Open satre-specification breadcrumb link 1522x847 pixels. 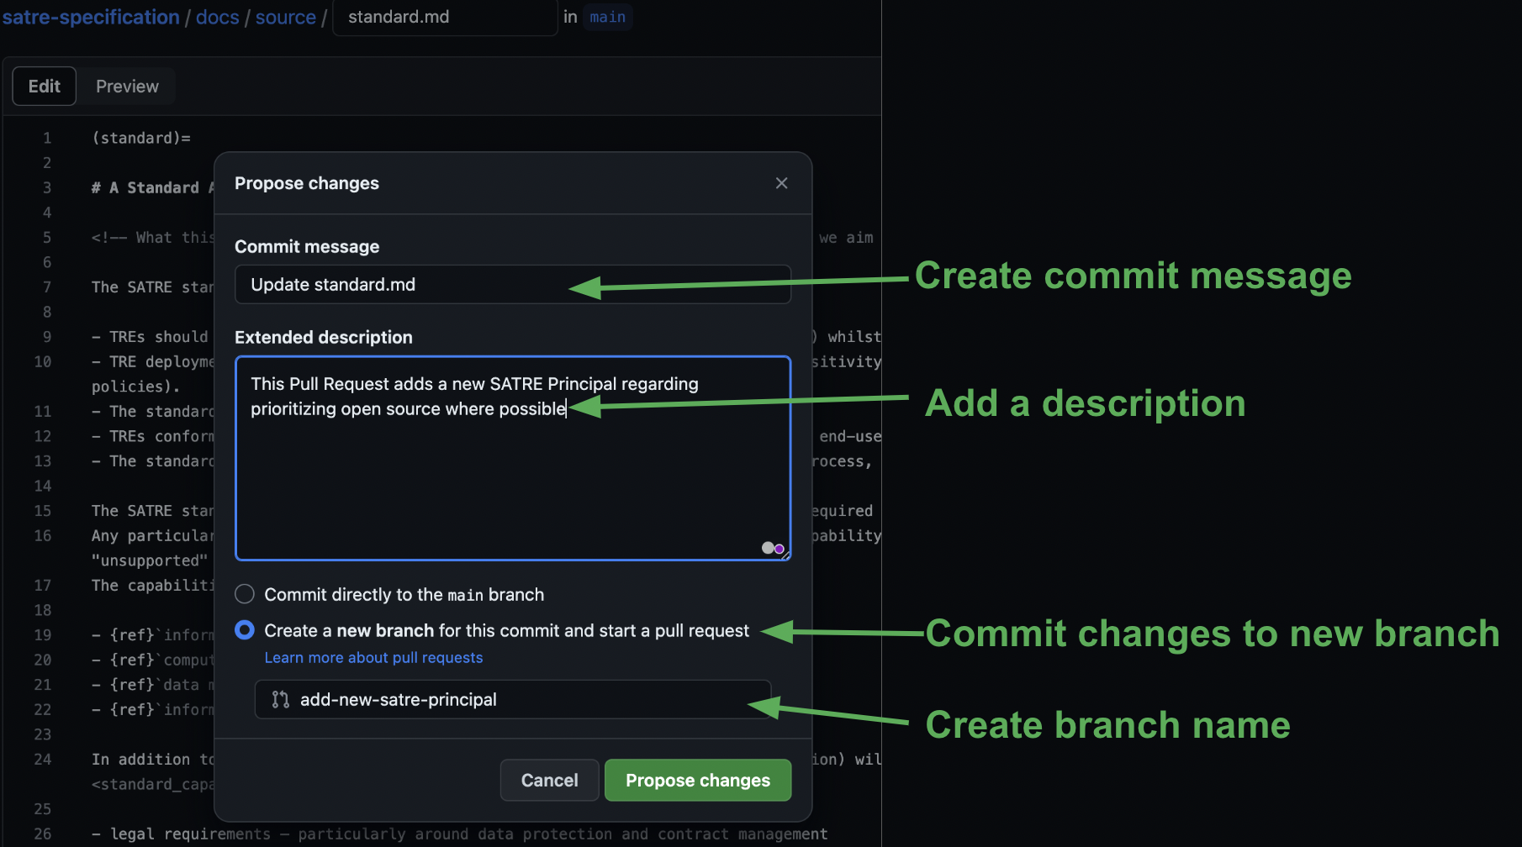point(91,17)
